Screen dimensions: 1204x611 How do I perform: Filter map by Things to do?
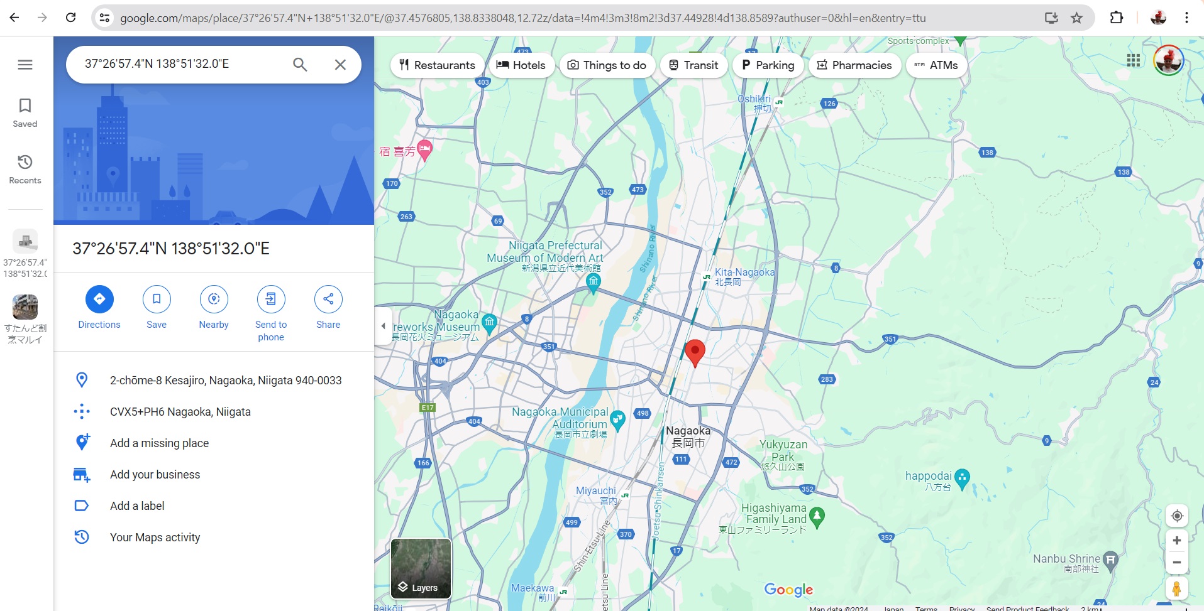tap(607, 65)
